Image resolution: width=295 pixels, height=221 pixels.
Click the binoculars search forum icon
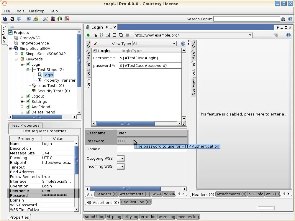(283, 19)
